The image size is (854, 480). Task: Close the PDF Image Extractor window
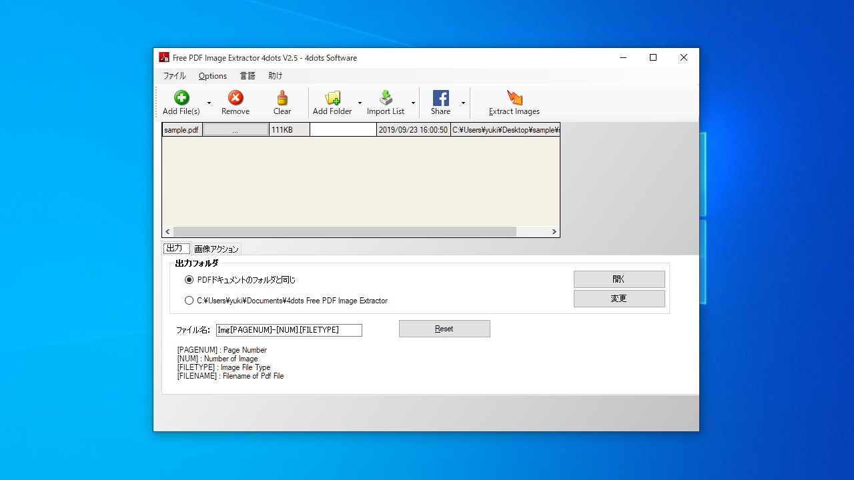pyautogui.click(x=684, y=57)
